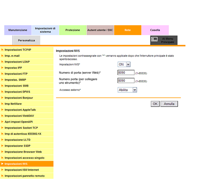Confirm settings with OK button
The image size is (198, 179).
pyautogui.click(x=155, y=104)
